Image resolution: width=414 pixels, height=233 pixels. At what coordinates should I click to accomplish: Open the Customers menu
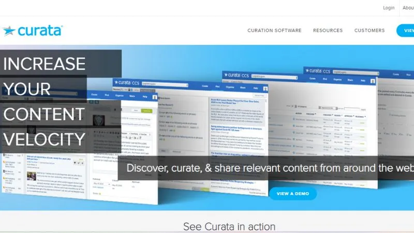[x=369, y=31]
